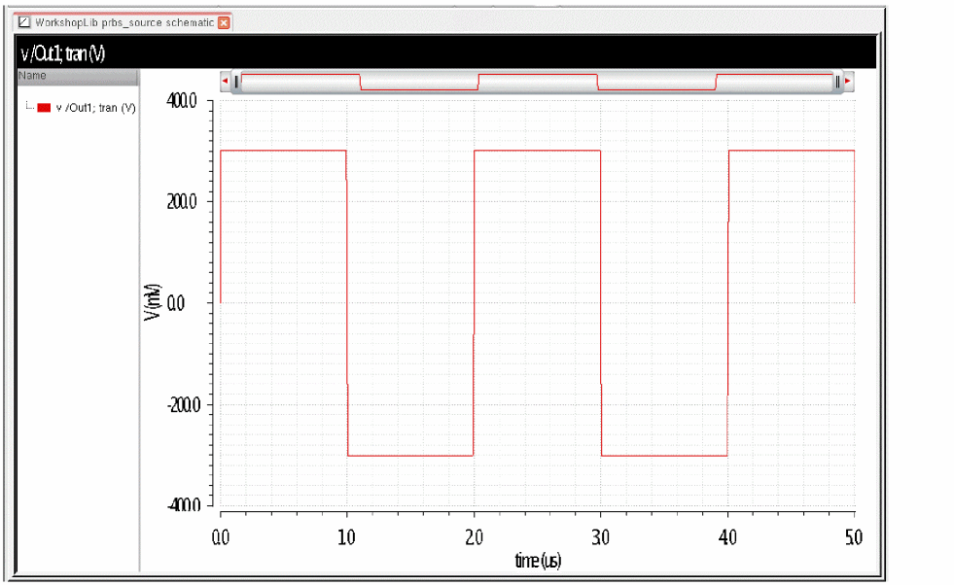Image resolution: width=954 pixels, height=585 pixels.
Task: Click the -200.0 y-axis tick label
Action: click(183, 404)
